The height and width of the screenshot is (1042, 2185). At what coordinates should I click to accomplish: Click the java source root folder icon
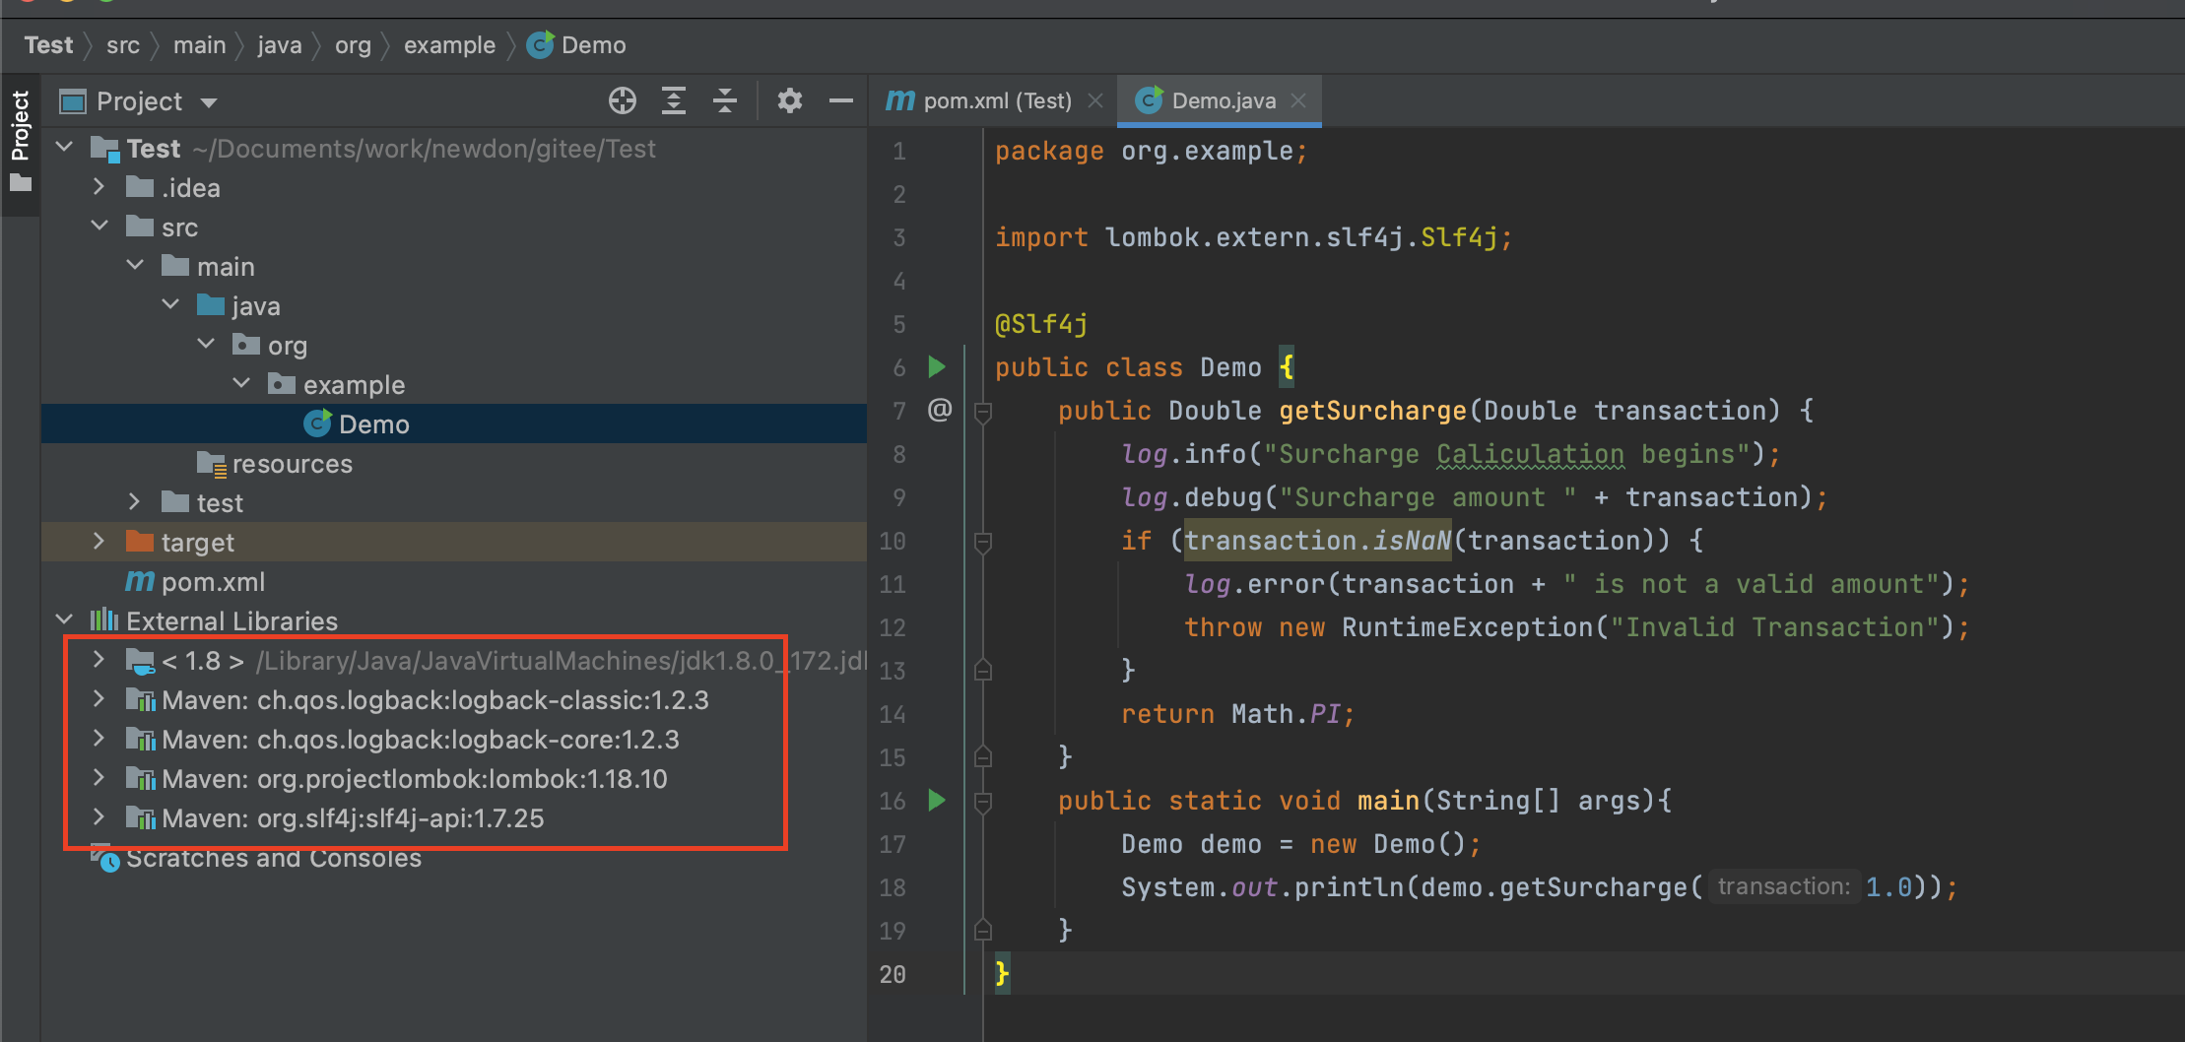click(211, 305)
